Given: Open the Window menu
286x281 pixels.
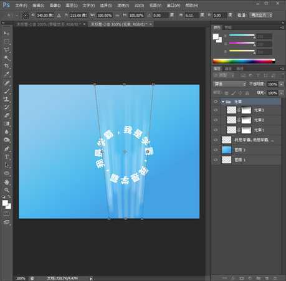Looking at the screenshot, I should coord(173,6).
